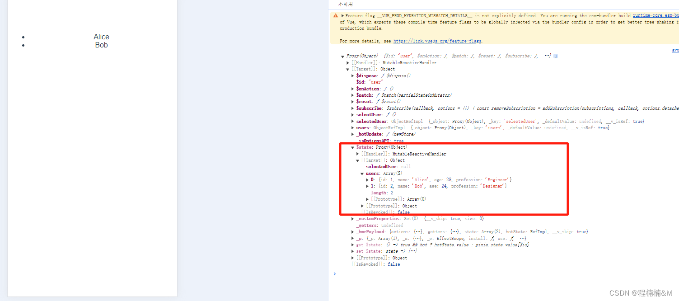Click the blue console prompt chevron
This screenshot has height=301, width=679.
coord(334,273)
